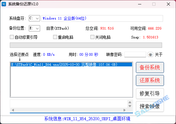Open the 备份位置 E: drive dropdown
The image size is (176, 124).
click(34, 28)
